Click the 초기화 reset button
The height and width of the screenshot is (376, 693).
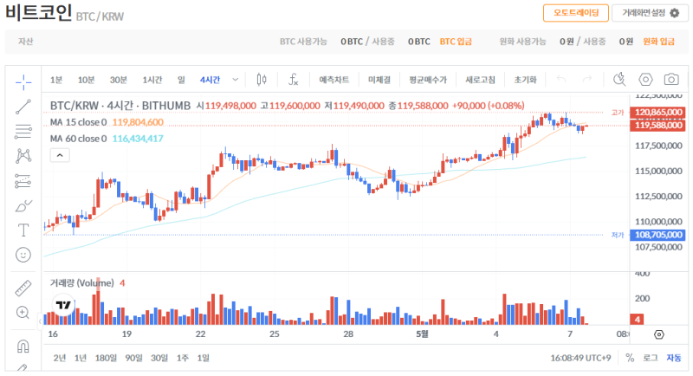(x=525, y=80)
